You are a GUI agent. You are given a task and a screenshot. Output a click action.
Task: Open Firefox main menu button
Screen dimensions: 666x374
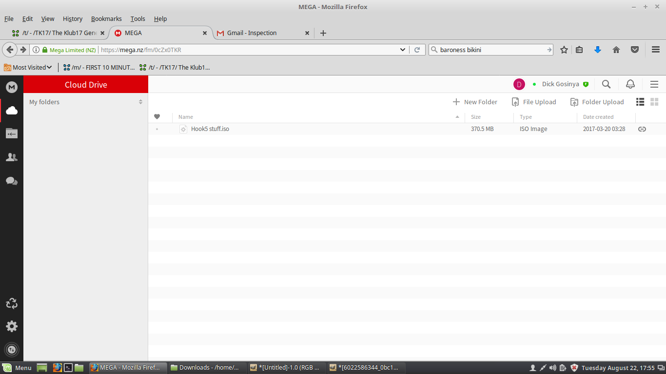point(656,50)
